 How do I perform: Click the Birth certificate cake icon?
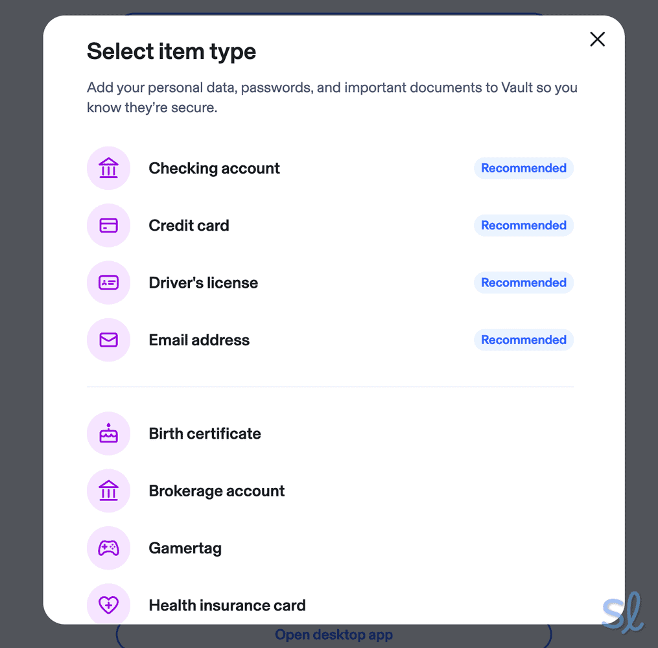coord(108,434)
